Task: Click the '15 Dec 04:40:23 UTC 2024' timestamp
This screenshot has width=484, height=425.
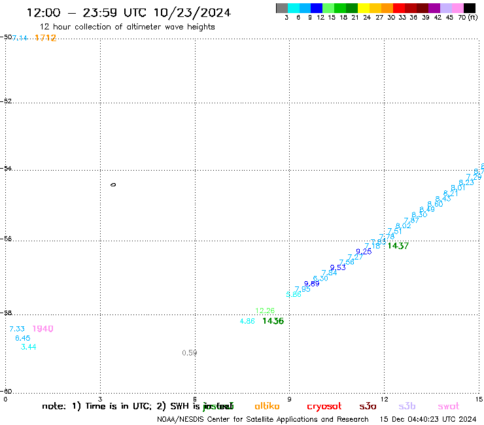Action: pyautogui.click(x=428, y=419)
